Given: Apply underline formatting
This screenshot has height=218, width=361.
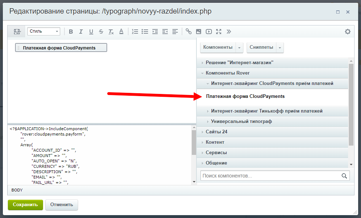Looking at the screenshot, I should click(91, 32).
